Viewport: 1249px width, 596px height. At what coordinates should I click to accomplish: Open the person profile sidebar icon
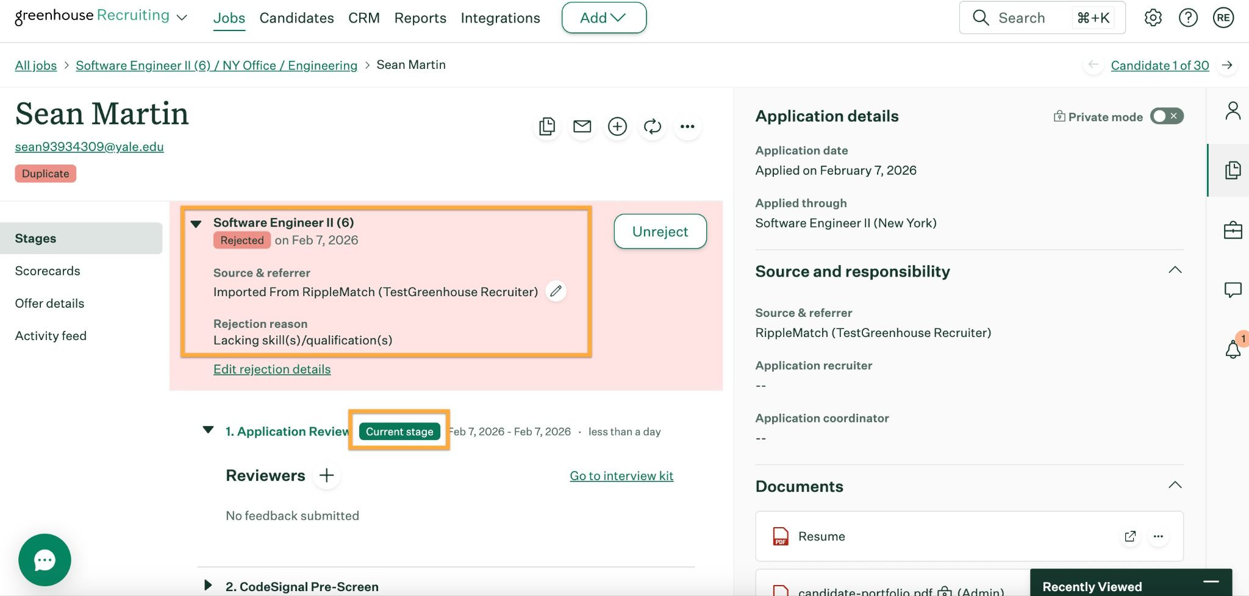[x=1233, y=111]
